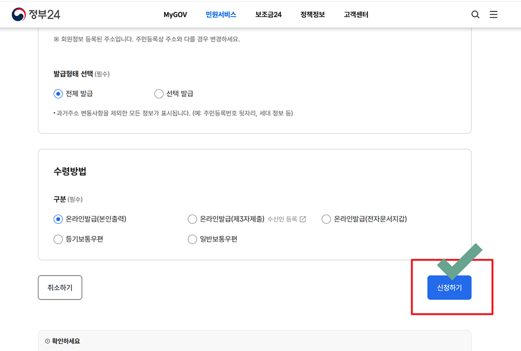Select the 전체 발급 radio button
This screenshot has height=351, width=521.
pos(57,94)
